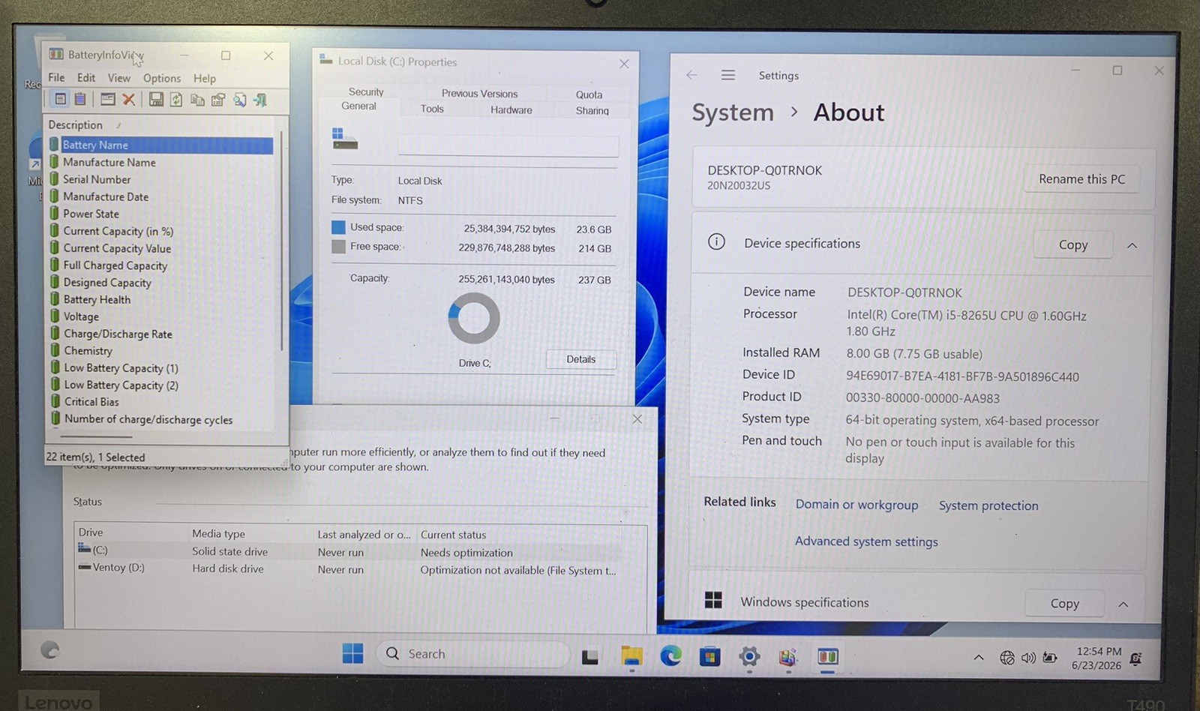Click the BatteryInfoView taskbar icon
Screen dimensions: 1200x711
point(827,657)
